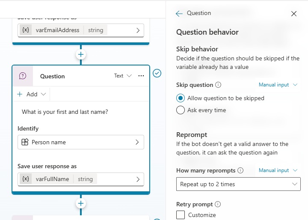Show info tooltip for How many reprompts
This screenshot has width=308, height=220.
(x=240, y=170)
